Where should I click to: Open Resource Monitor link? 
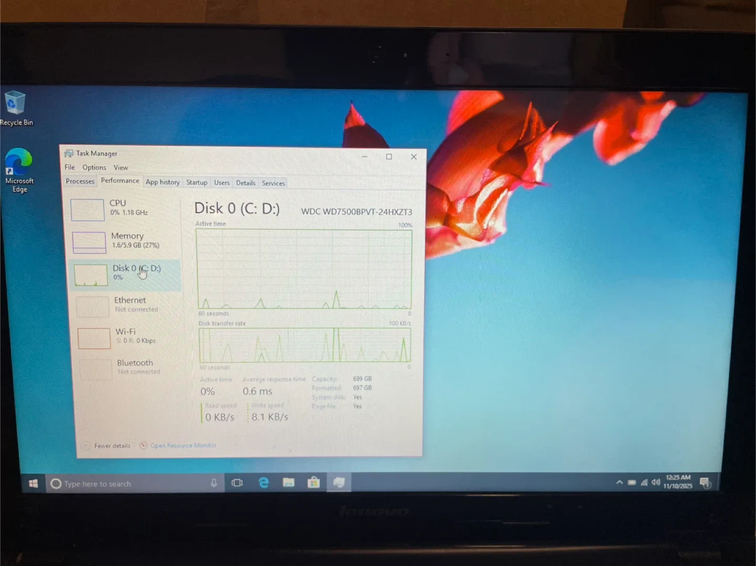tap(183, 445)
